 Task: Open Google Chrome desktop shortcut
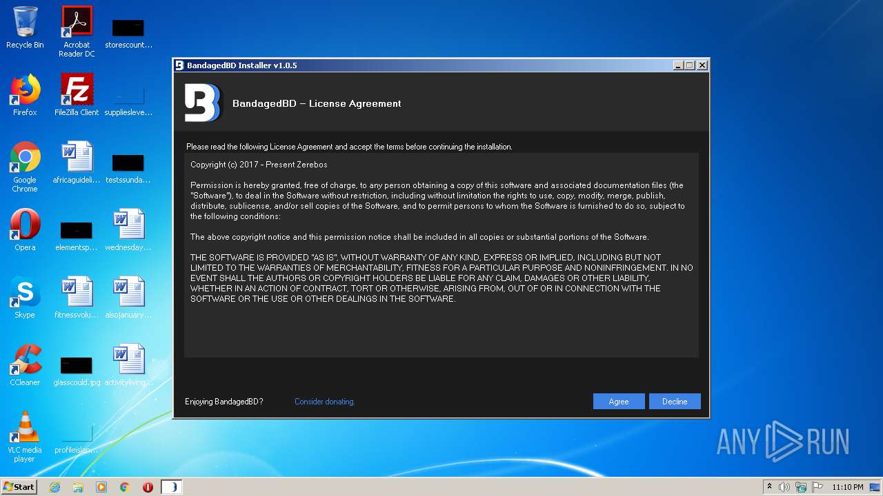tap(25, 167)
